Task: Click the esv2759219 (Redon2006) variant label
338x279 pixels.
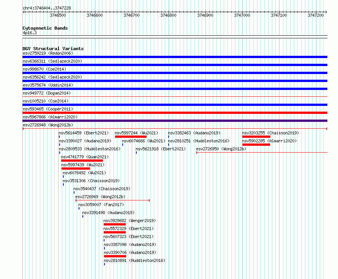Action: (x=48, y=53)
